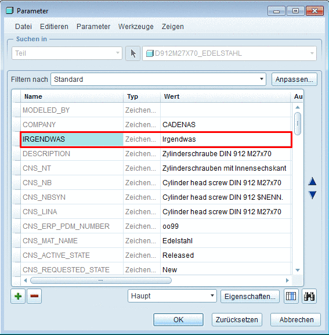Click the Cylinder head screw DIN 912 $NENN. value
Screen dimensions: 329x335
pyautogui.click(x=223, y=197)
